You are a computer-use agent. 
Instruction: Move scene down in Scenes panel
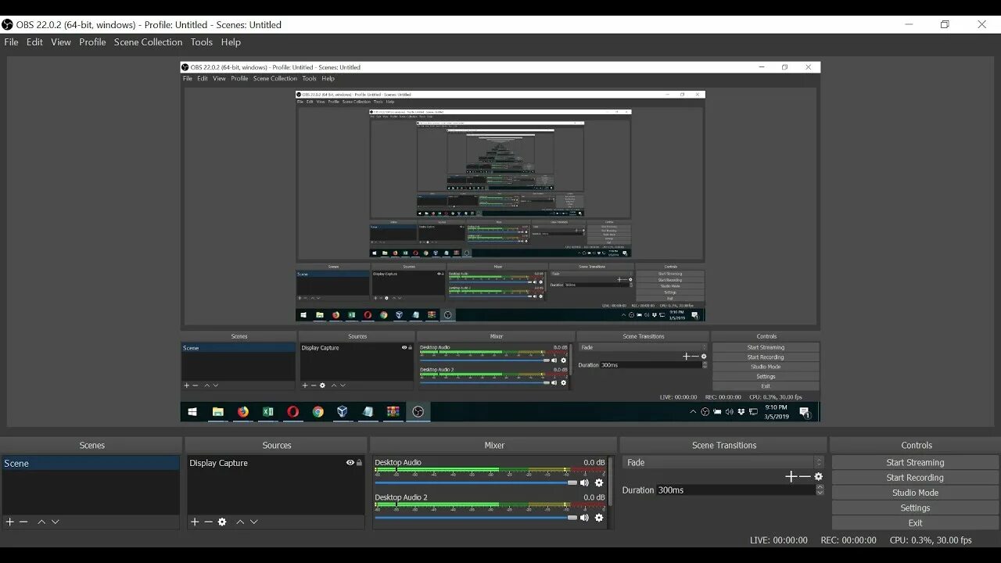click(56, 522)
